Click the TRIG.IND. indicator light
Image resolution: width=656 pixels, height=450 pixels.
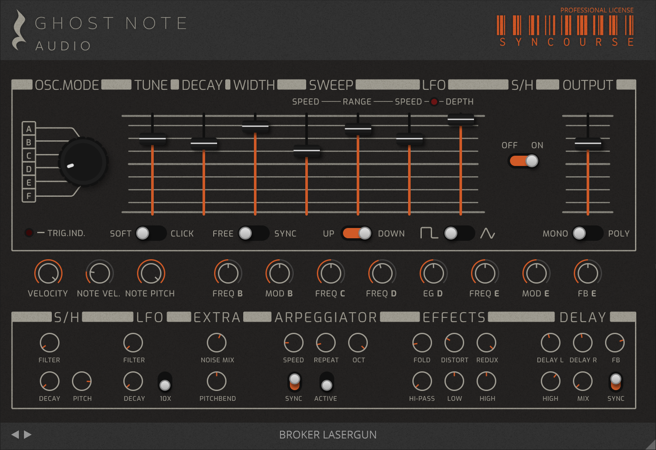pyautogui.click(x=29, y=233)
